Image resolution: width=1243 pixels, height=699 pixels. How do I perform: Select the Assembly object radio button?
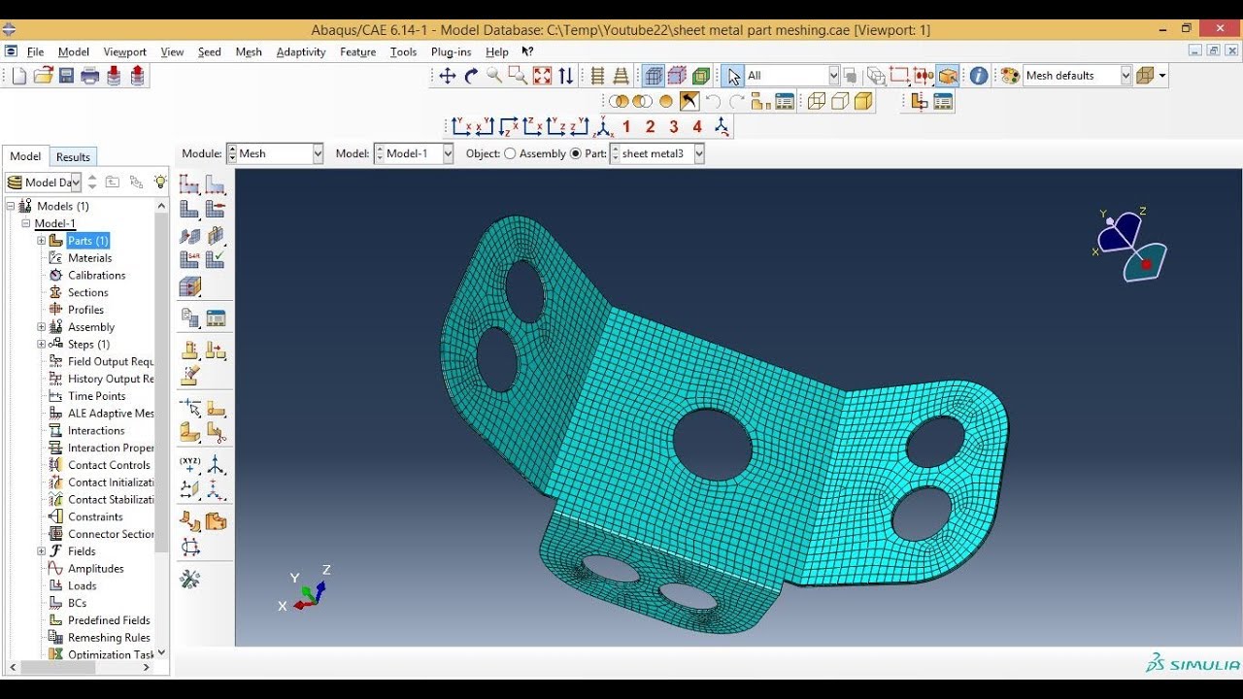[510, 153]
